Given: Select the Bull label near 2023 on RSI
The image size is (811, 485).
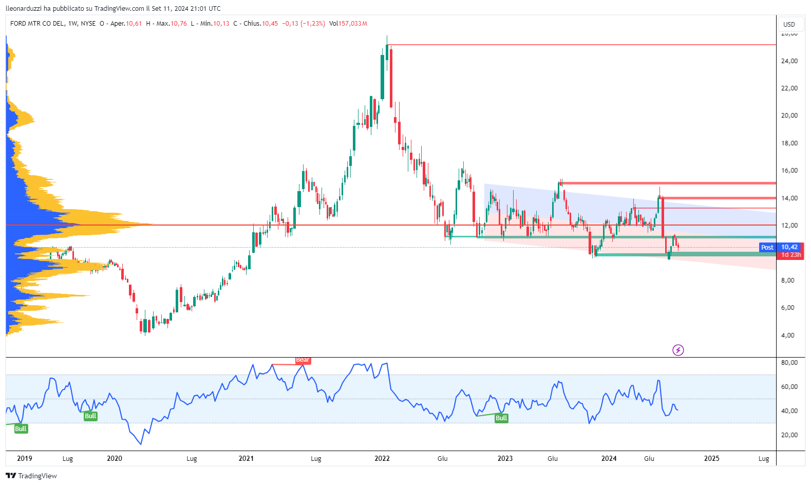Looking at the screenshot, I should [x=501, y=418].
